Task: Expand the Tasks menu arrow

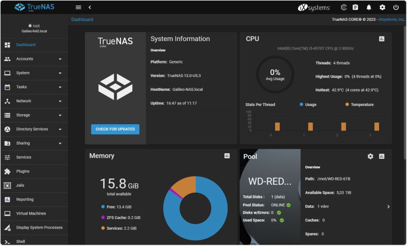Action: point(60,87)
